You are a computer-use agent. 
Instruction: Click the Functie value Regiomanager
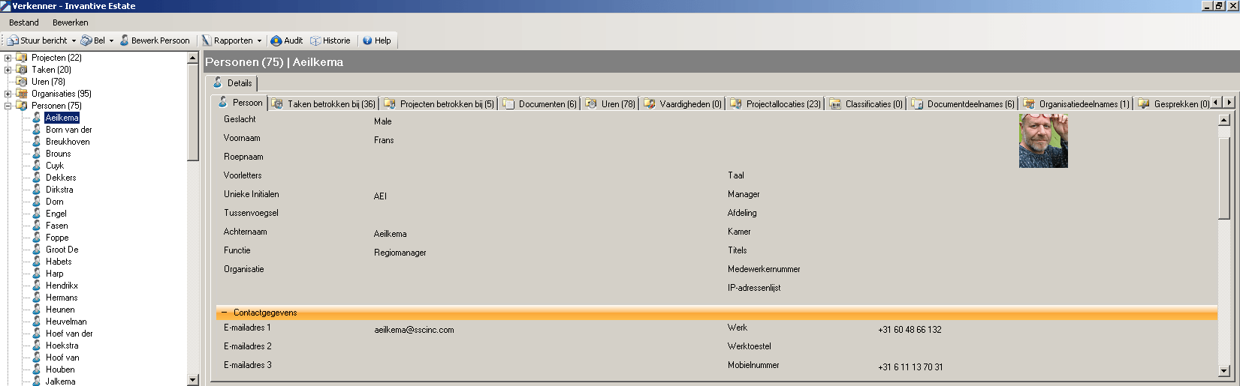pyautogui.click(x=400, y=253)
